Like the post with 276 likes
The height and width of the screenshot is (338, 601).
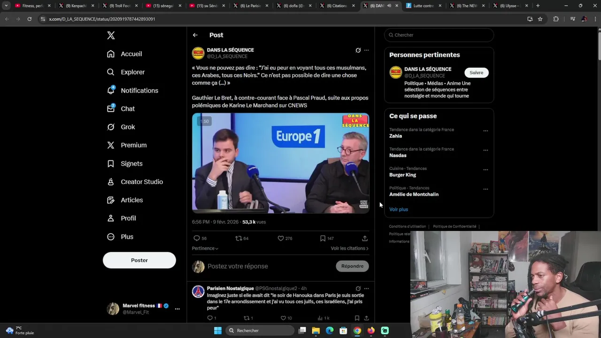[281, 238]
